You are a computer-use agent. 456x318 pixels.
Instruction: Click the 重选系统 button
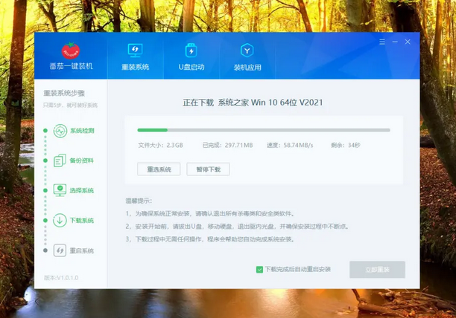(159, 169)
